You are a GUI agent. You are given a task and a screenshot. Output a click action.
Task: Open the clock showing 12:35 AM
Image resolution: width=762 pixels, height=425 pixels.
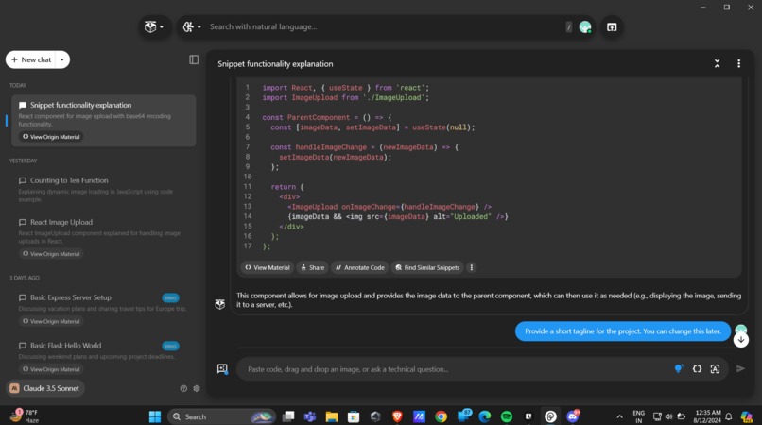(x=707, y=416)
